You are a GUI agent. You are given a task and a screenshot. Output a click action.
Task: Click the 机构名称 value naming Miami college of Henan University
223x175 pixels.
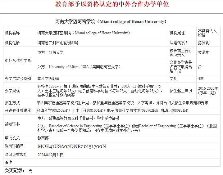click(x=84, y=33)
